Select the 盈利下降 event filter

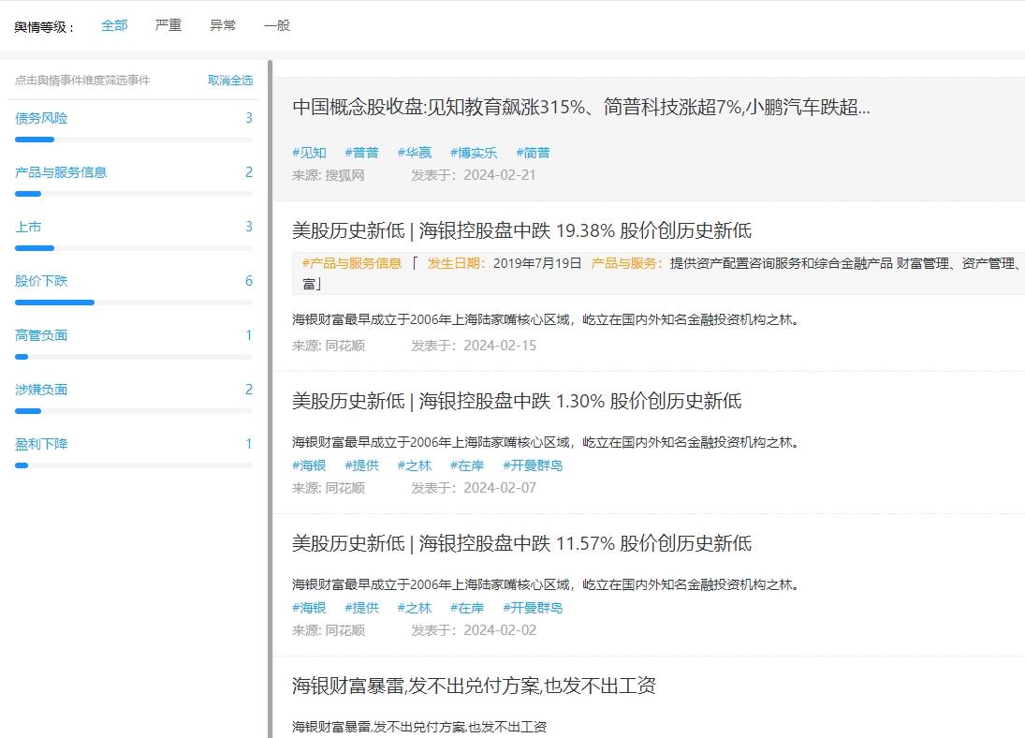point(41,444)
